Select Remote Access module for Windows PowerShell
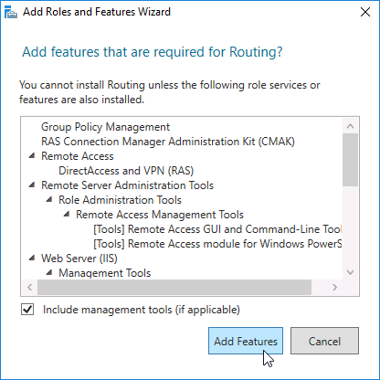The width and height of the screenshot is (380, 380). (217, 244)
